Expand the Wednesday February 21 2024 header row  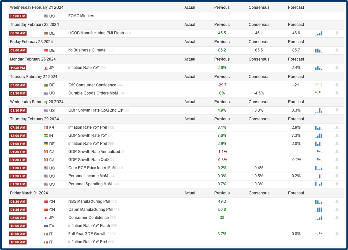coord(37,7)
